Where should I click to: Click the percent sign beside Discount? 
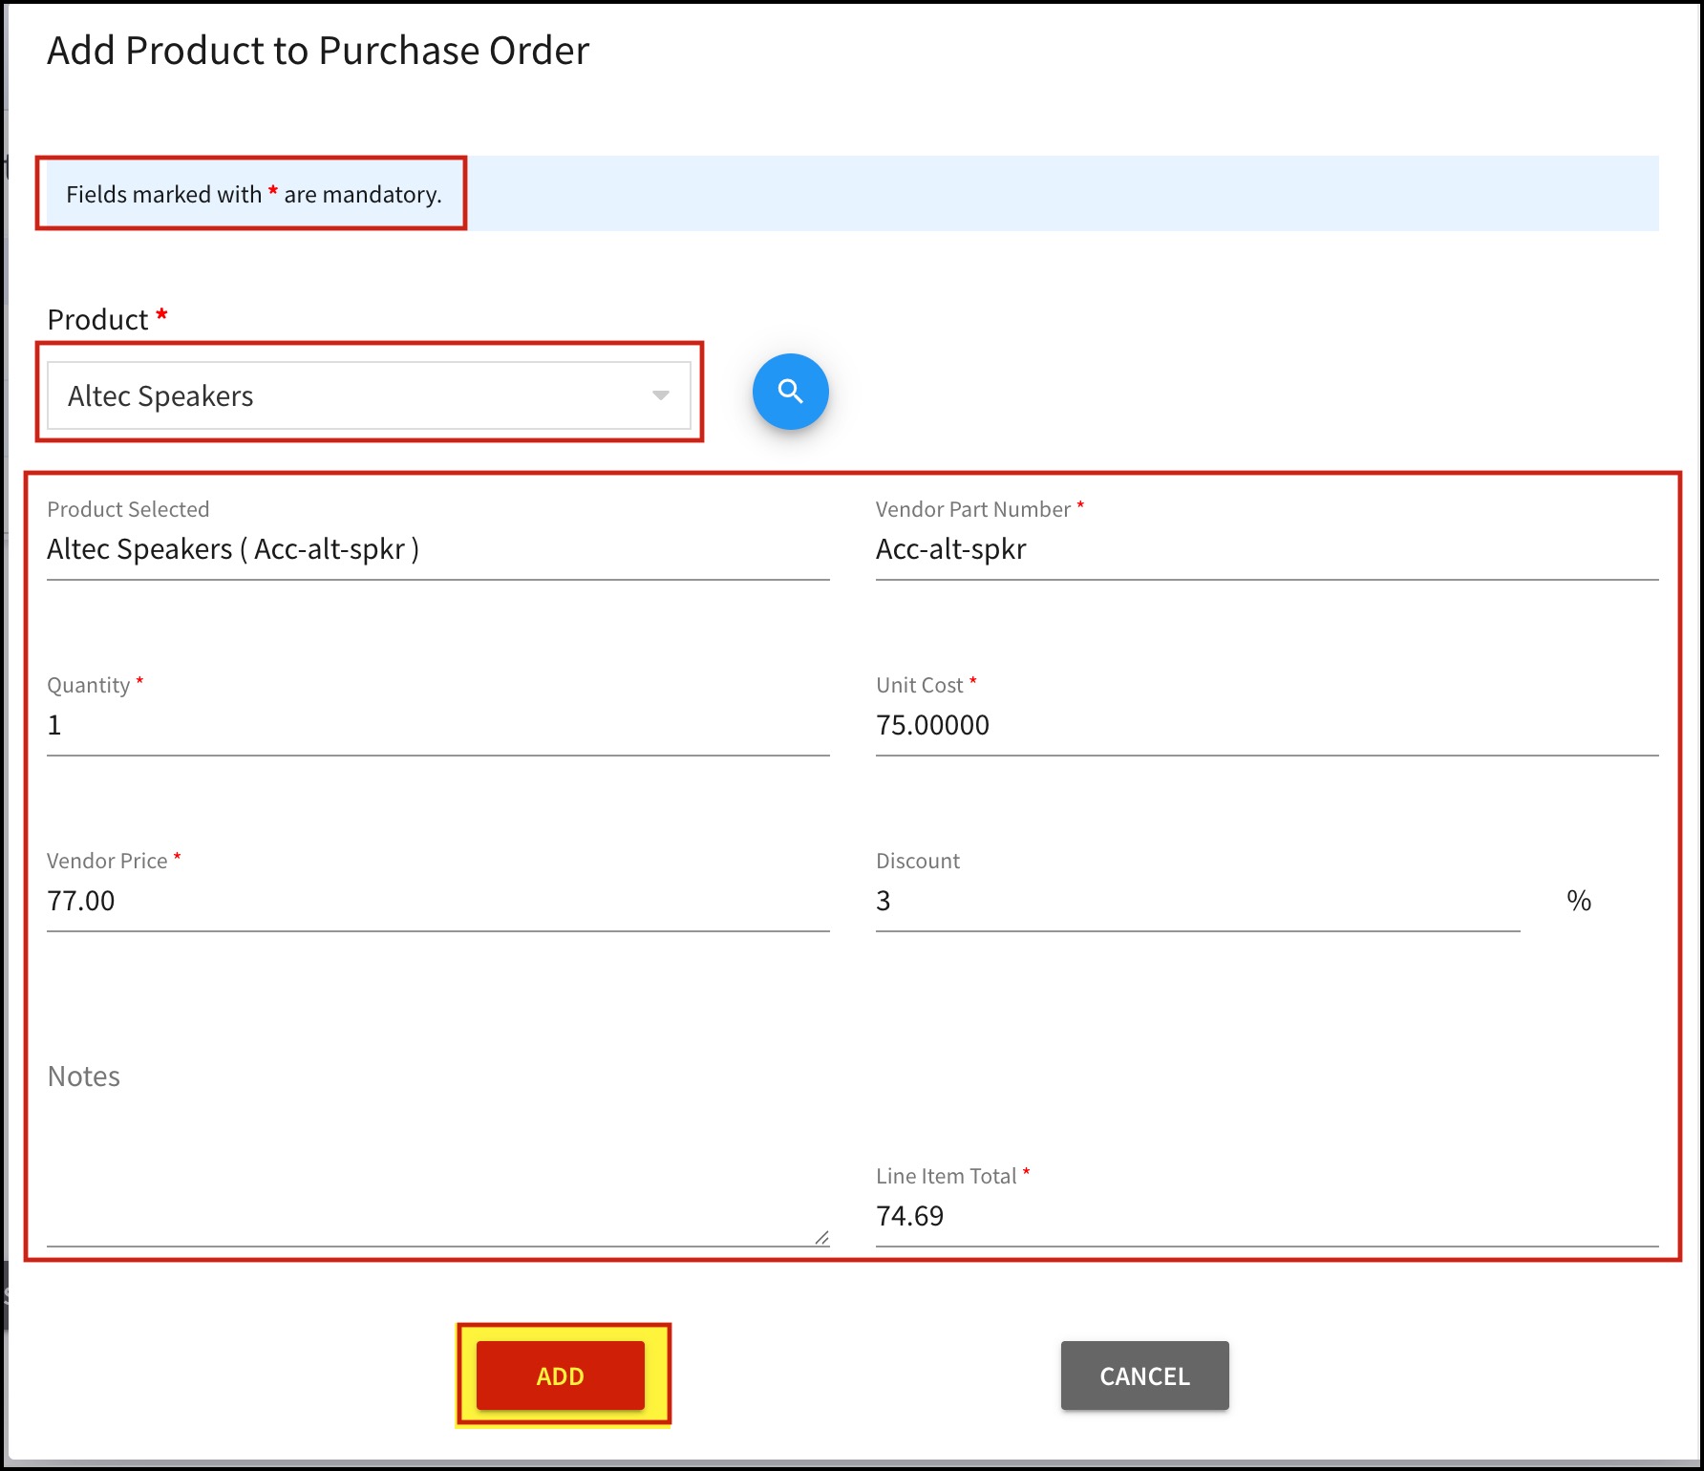pos(1579,901)
